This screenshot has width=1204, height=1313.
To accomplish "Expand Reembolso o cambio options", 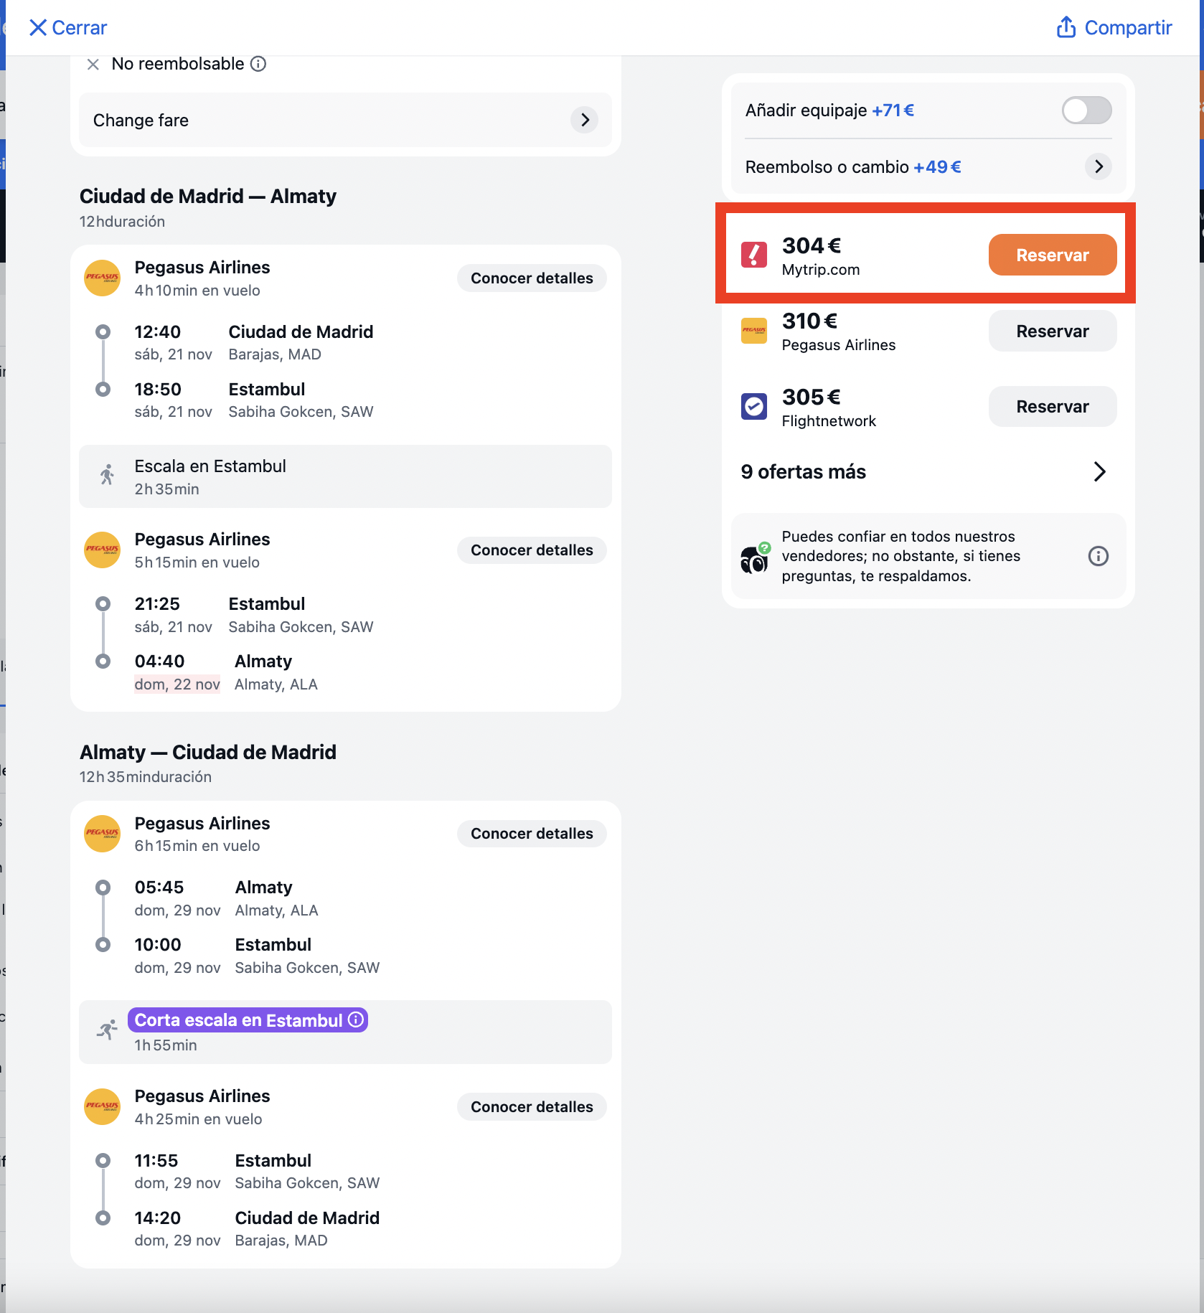I will coord(1099,166).
